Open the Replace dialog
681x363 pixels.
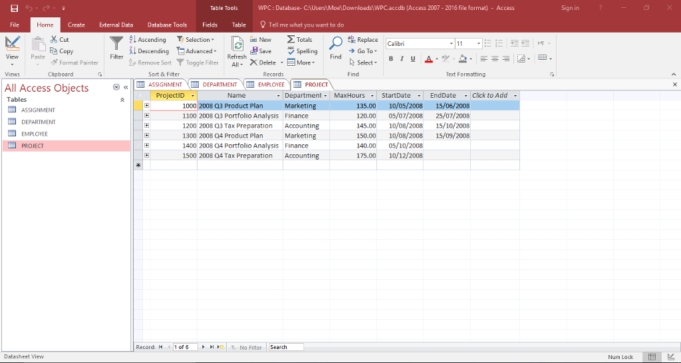362,39
